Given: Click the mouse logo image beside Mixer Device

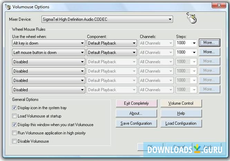Looking at the screenshot, I should click(191, 18).
